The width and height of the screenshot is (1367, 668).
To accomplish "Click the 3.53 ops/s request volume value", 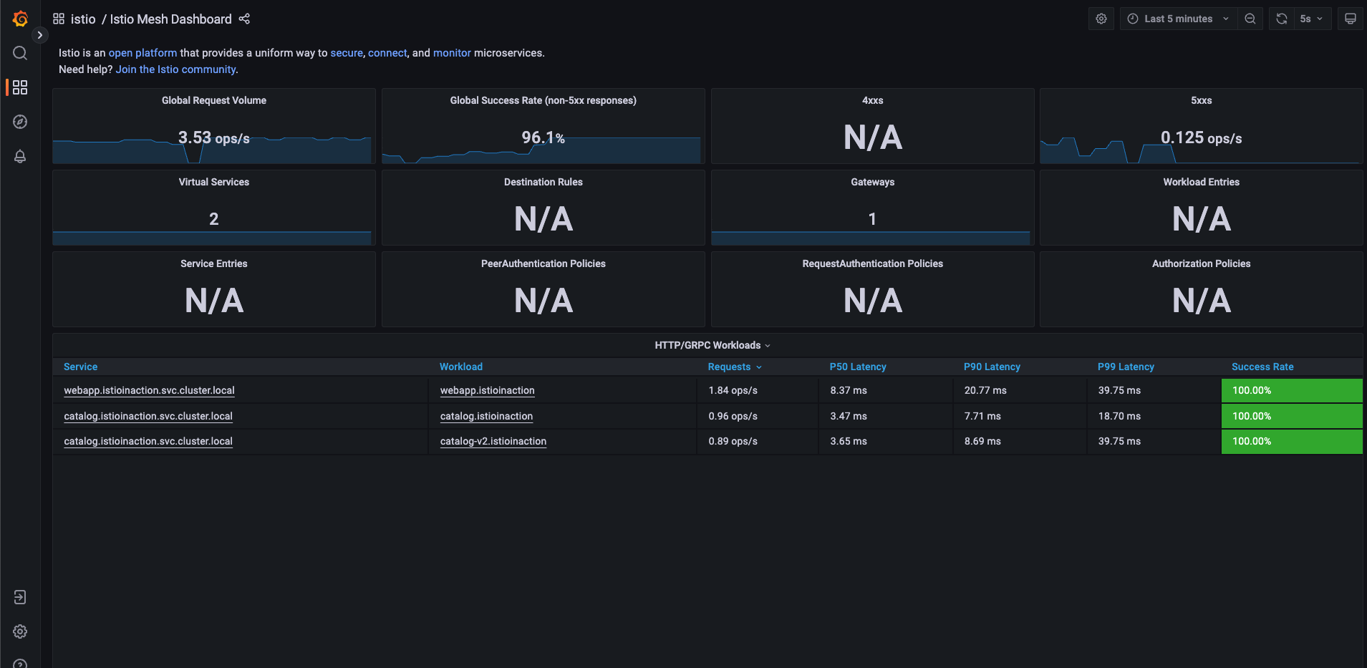I will pyautogui.click(x=214, y=137).
